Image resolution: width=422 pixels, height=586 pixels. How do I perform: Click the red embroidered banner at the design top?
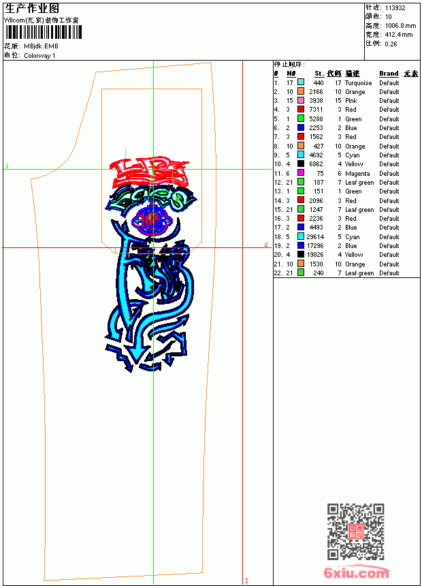pyautogui.click(x=150, y=172)
